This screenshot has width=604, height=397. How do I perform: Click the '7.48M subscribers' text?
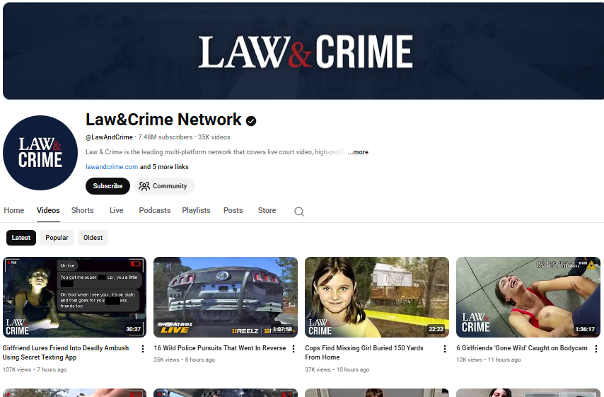(165, 137)
